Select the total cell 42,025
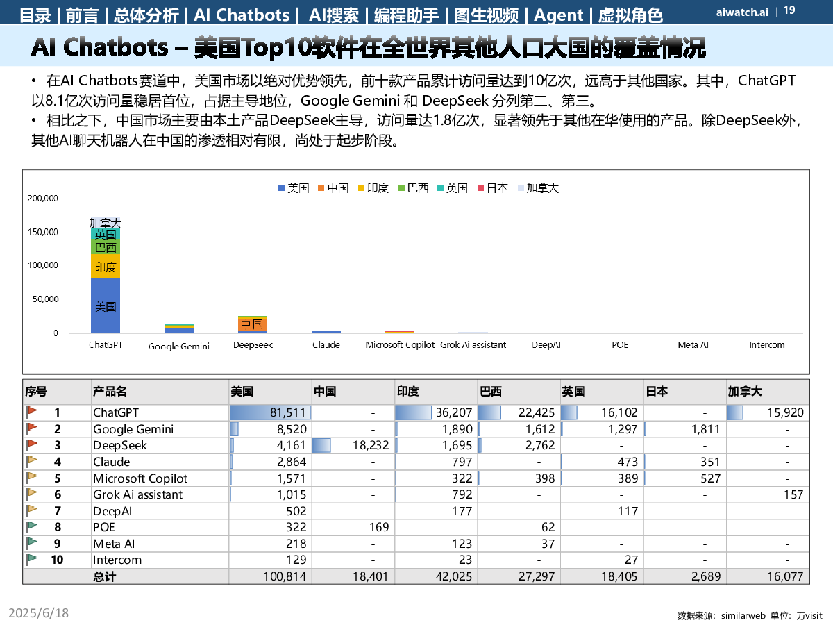This screenshot has height=625, width=833. (x=436, y=576)
